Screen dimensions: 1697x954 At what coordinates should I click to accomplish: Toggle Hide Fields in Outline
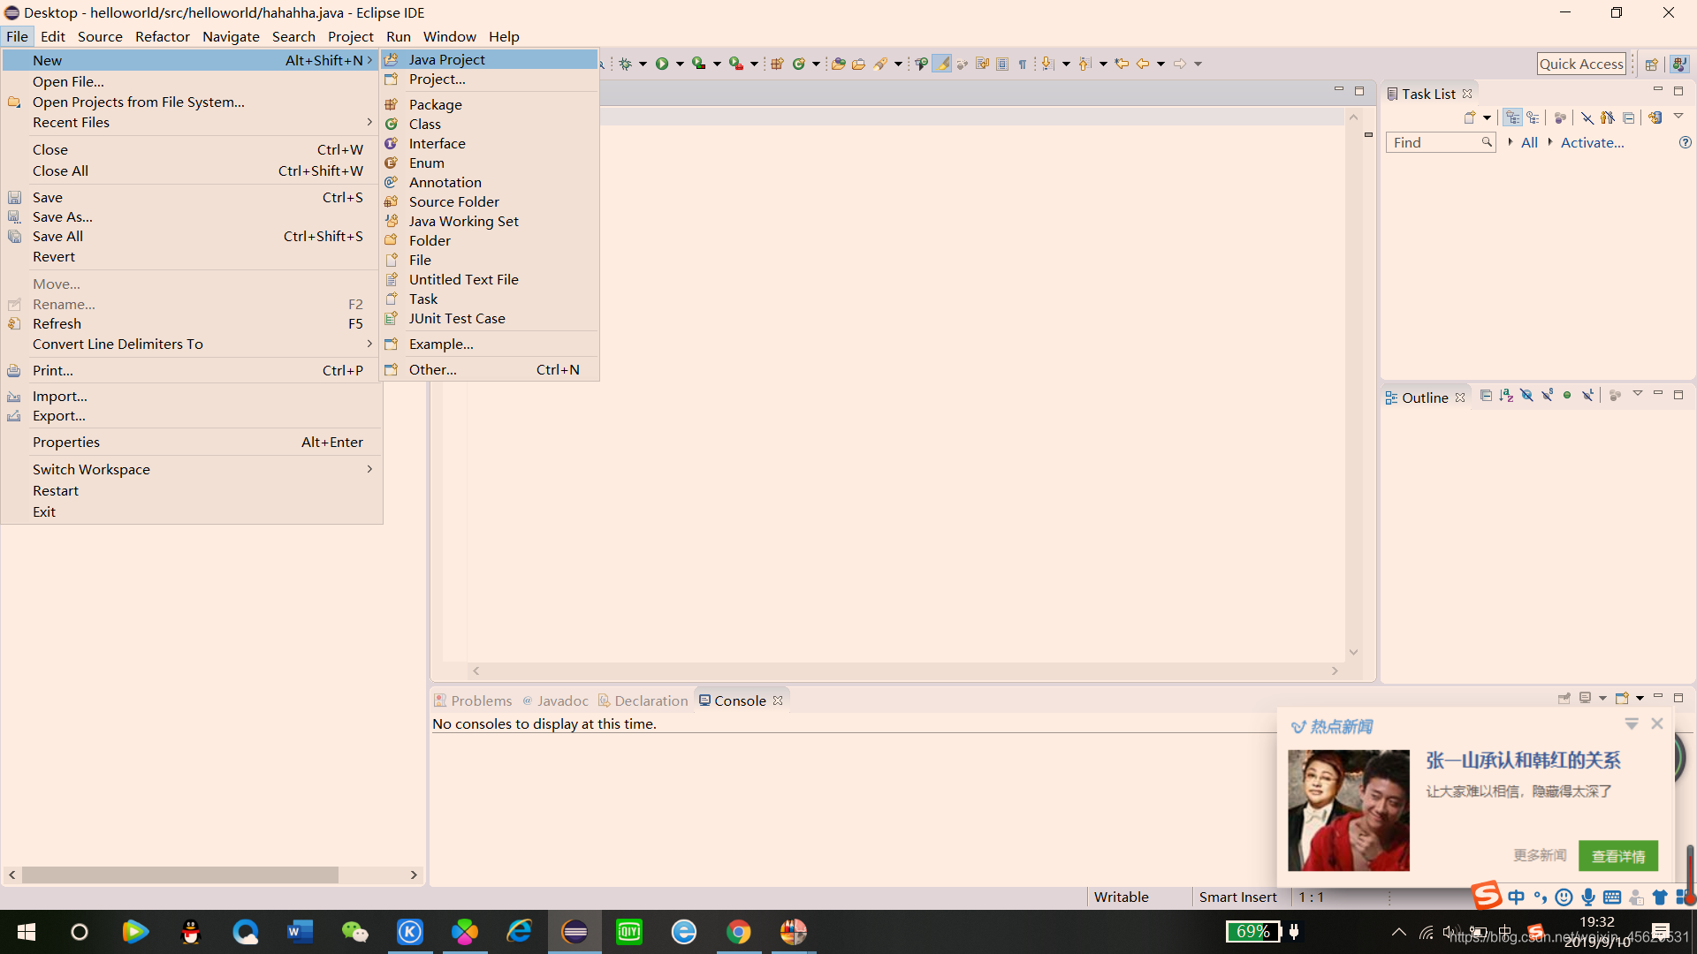point(1526,396)
